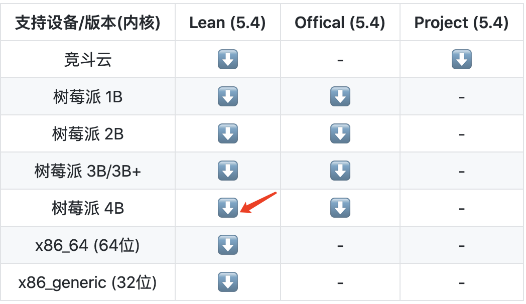Download Lean firmware for 树莓派 1B
Screen dimensions: 526x304
click(x=227, y=97)
